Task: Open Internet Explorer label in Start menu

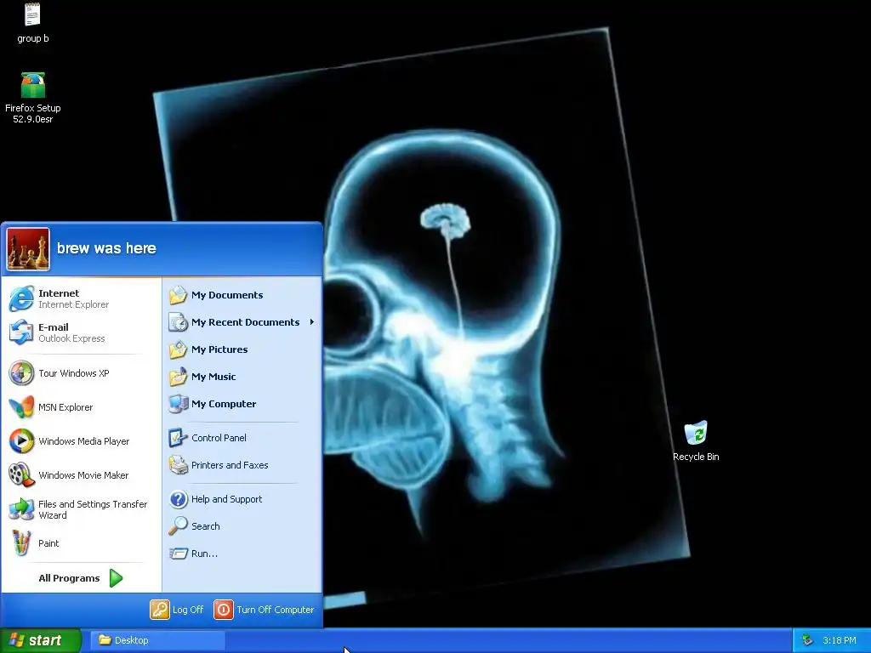Action: point(73,298)
